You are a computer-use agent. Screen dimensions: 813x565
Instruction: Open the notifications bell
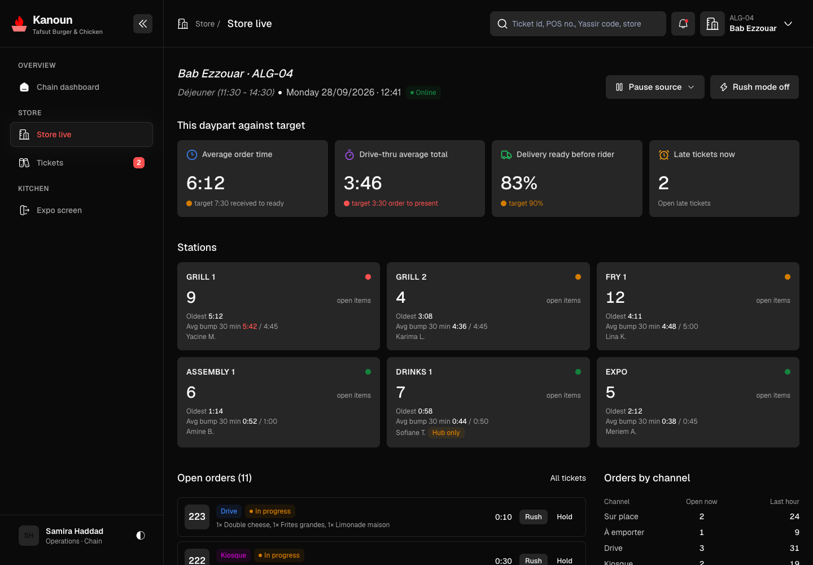pos(683,24)
